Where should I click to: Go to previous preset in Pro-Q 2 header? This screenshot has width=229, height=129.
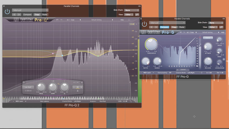coord(14,15)
